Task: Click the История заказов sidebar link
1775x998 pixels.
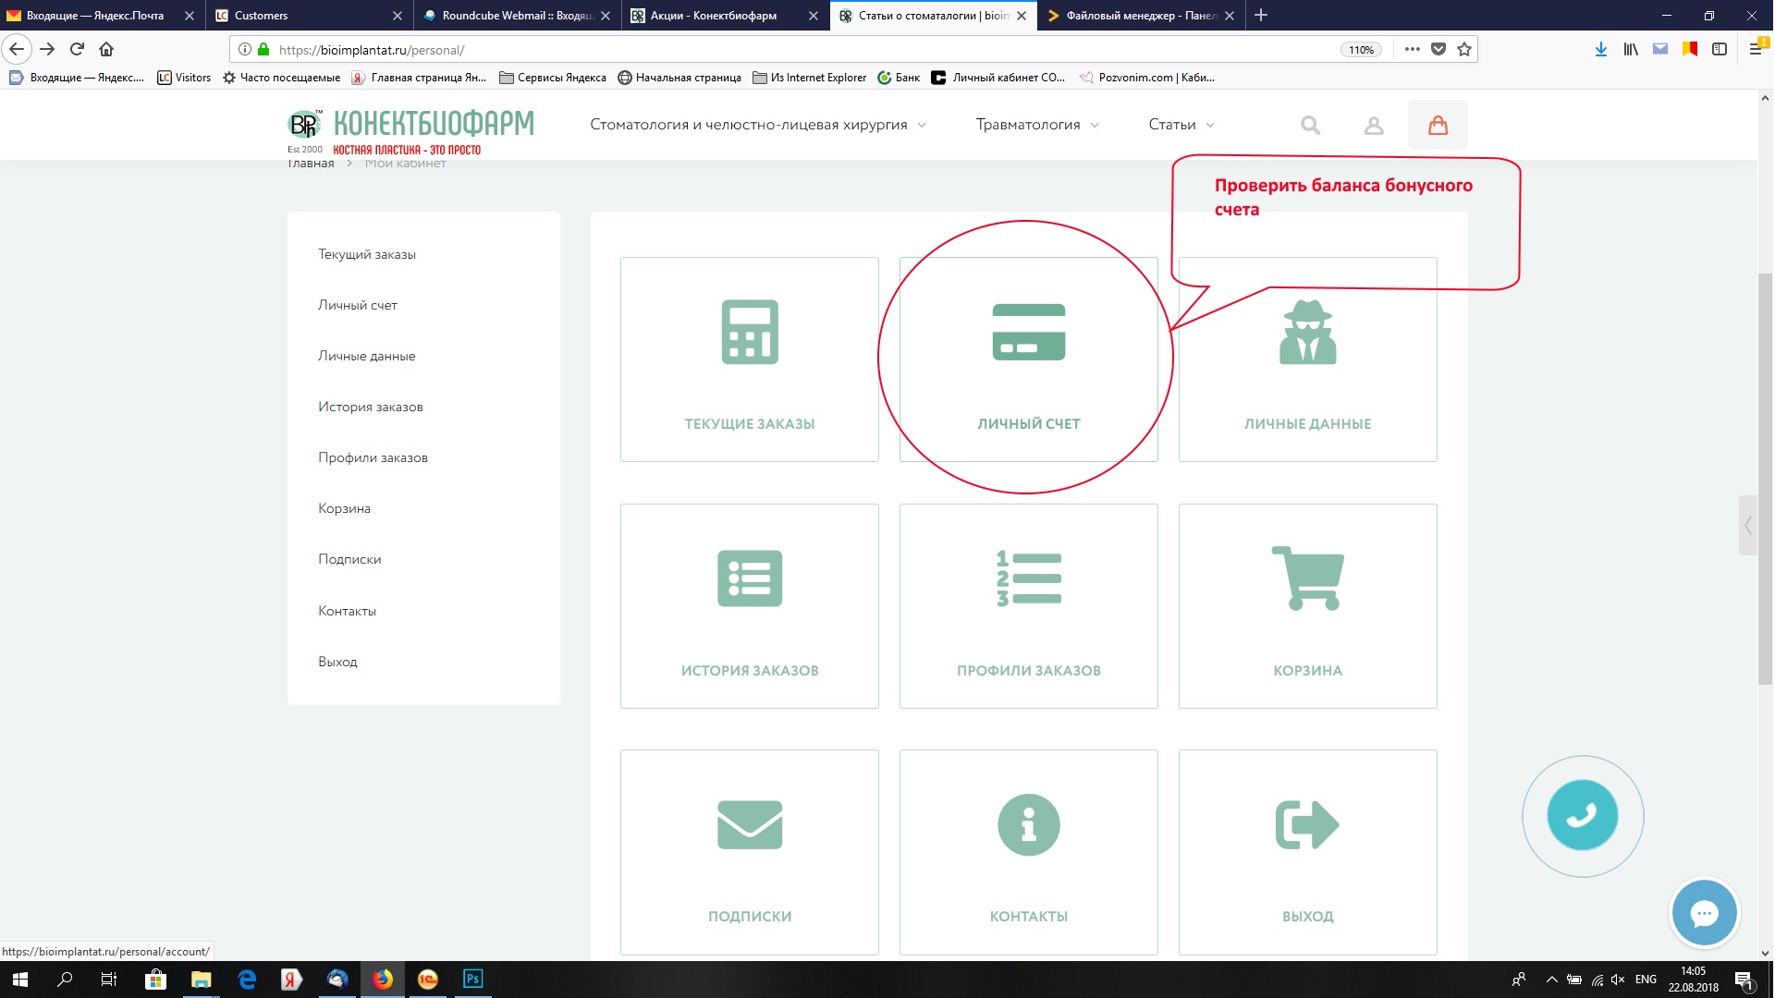Action: click(371, 407)
